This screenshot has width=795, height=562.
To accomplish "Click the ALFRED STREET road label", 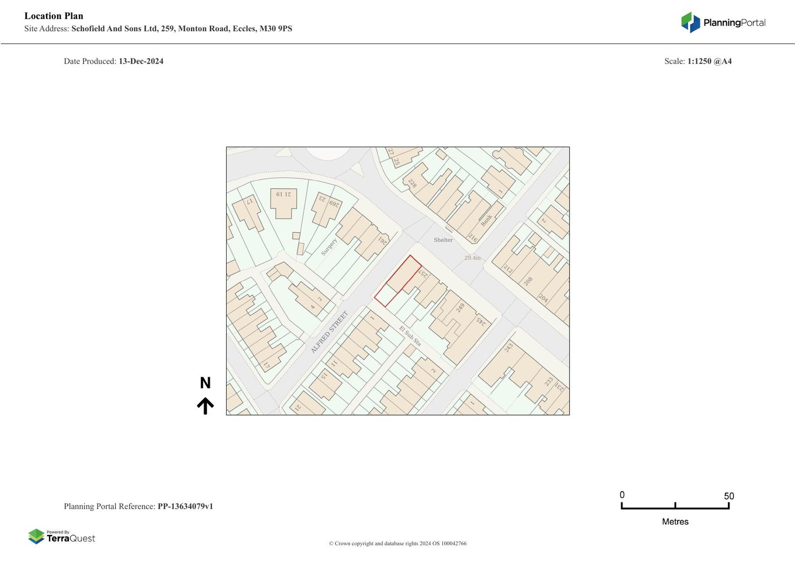I will tap(329, 332).
